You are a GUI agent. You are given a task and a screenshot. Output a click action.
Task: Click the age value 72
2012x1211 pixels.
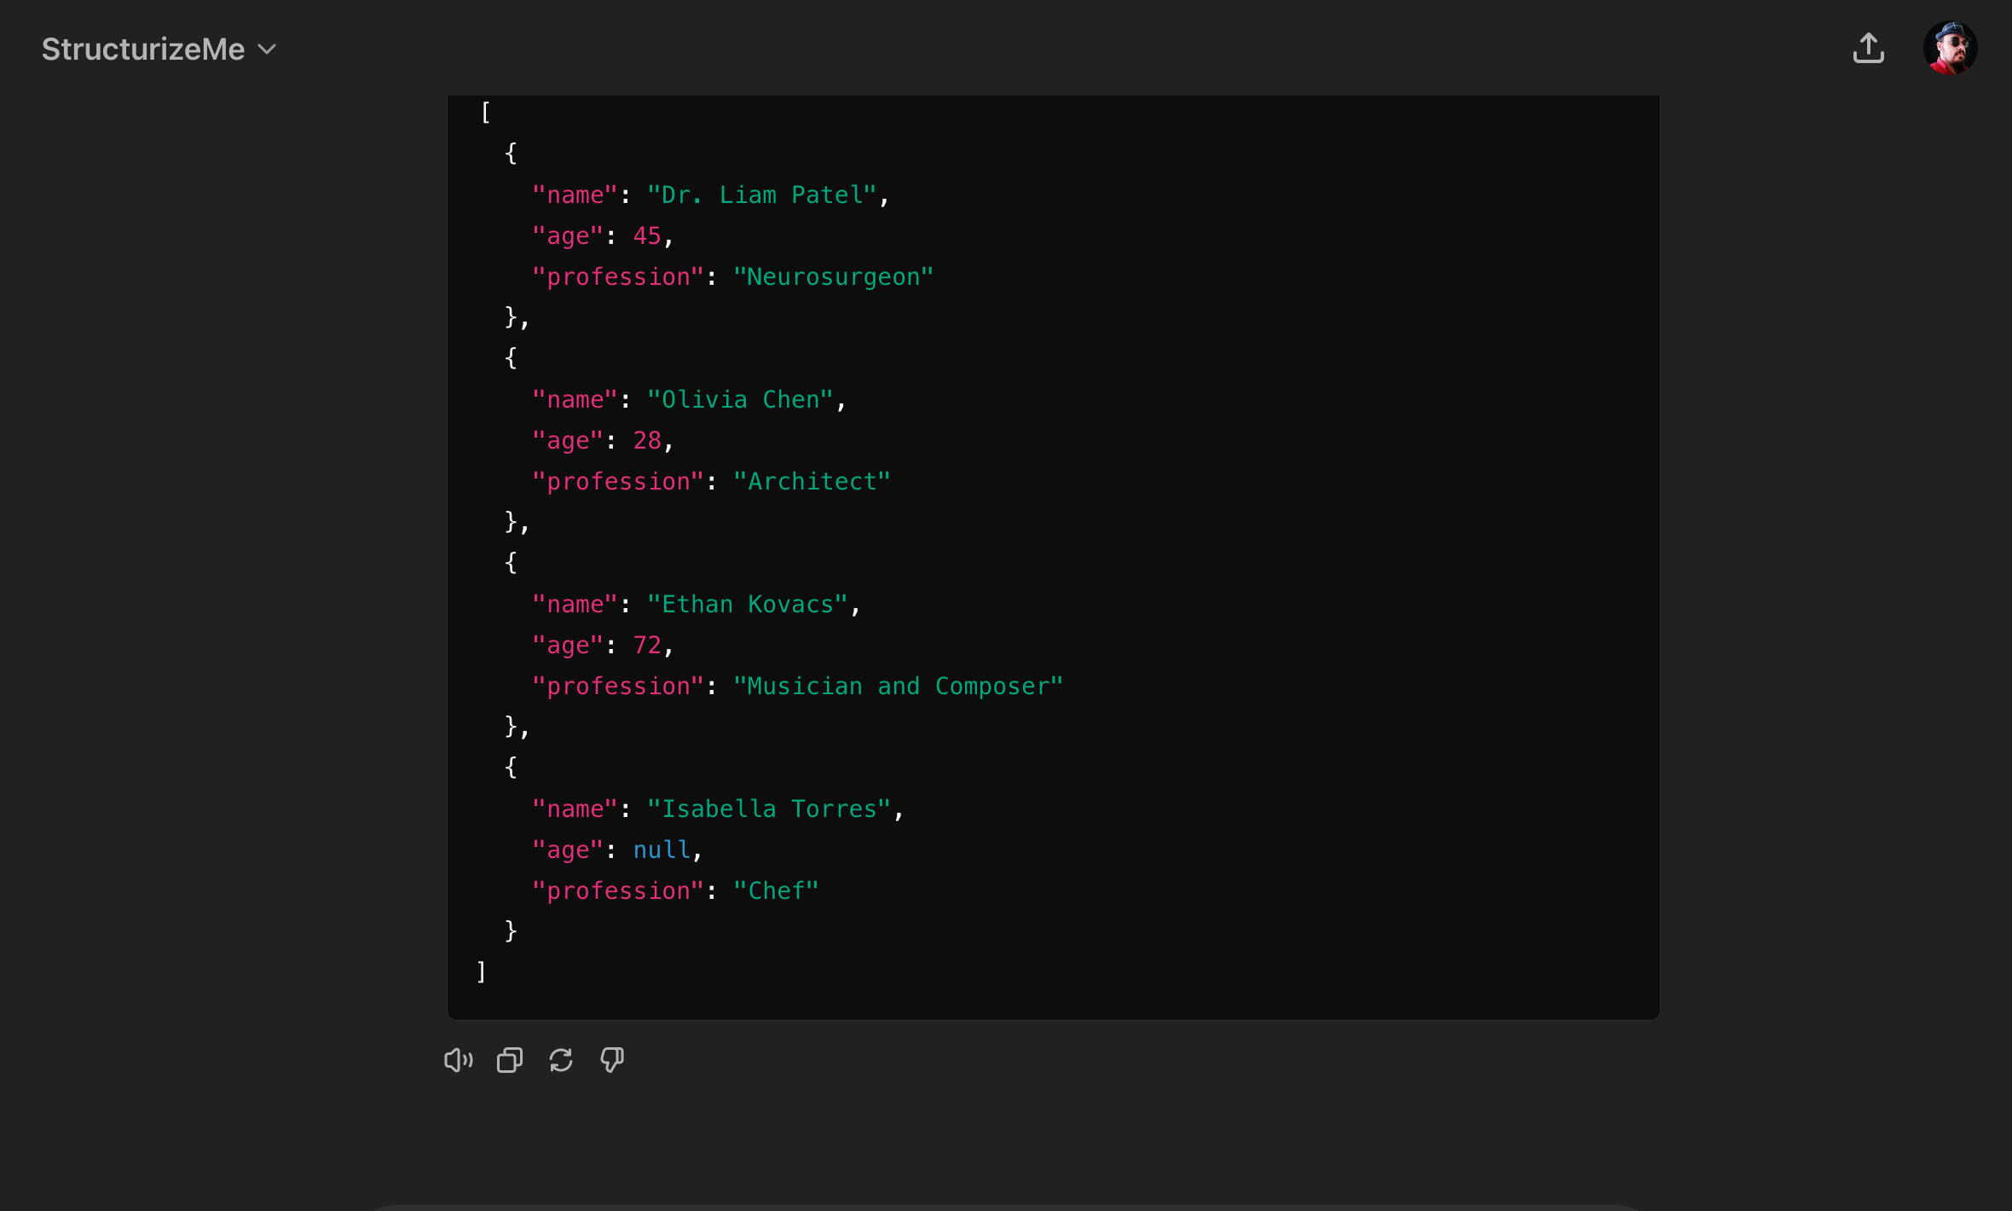[x=647, y=646]
